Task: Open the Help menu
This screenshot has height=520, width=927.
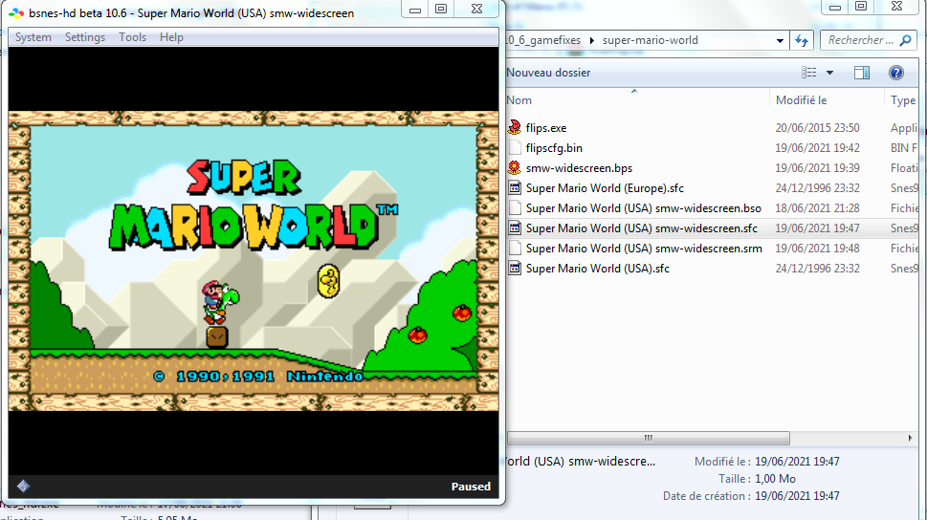Action: (x=171, y=37)
